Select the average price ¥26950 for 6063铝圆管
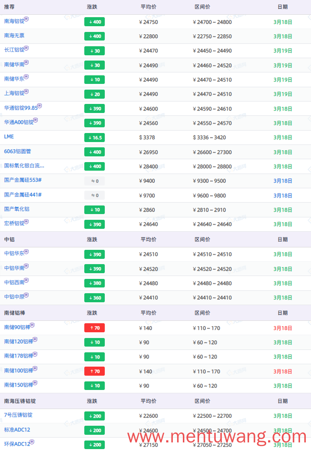 [149, 152]
